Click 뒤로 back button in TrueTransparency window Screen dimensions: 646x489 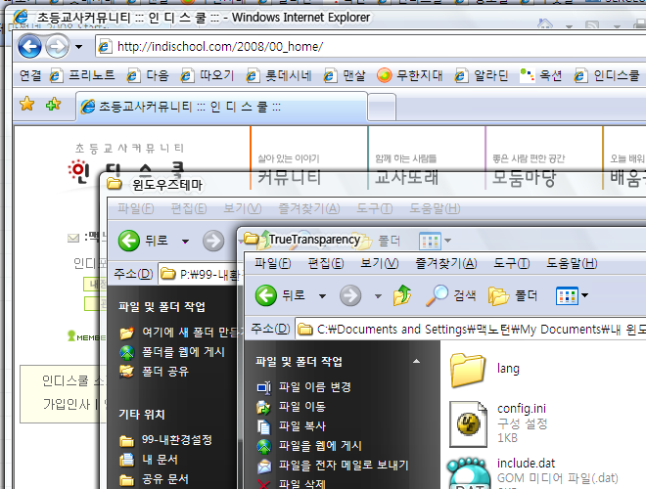click(281, 295)
